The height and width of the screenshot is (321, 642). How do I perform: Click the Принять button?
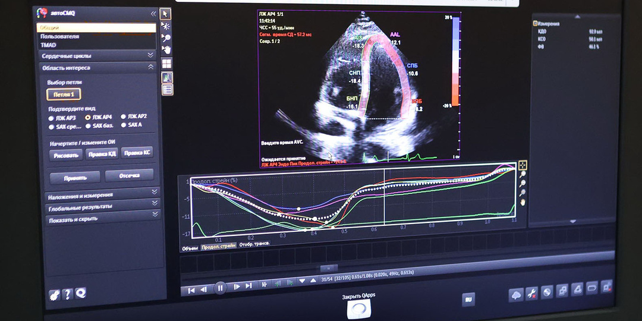tap(75, 178)
